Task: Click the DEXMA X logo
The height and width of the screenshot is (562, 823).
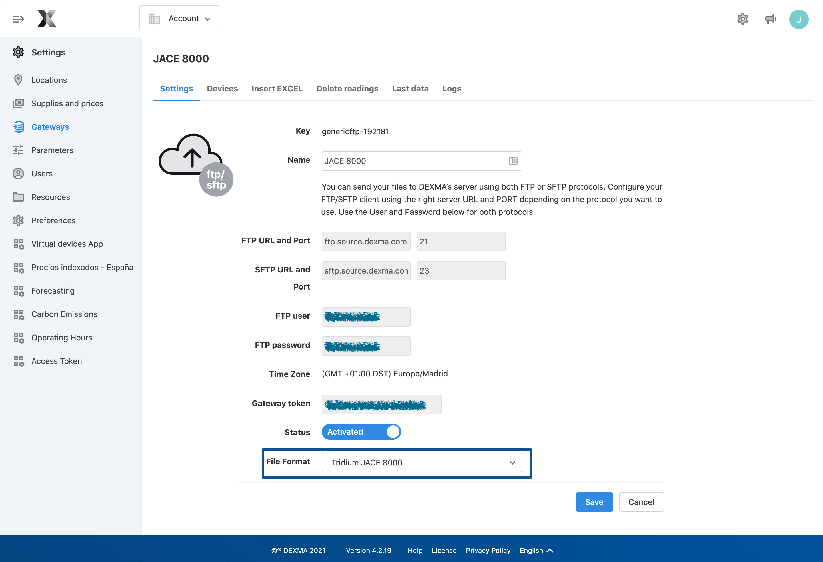Action: pyautogui.click(x=47, y=18)
